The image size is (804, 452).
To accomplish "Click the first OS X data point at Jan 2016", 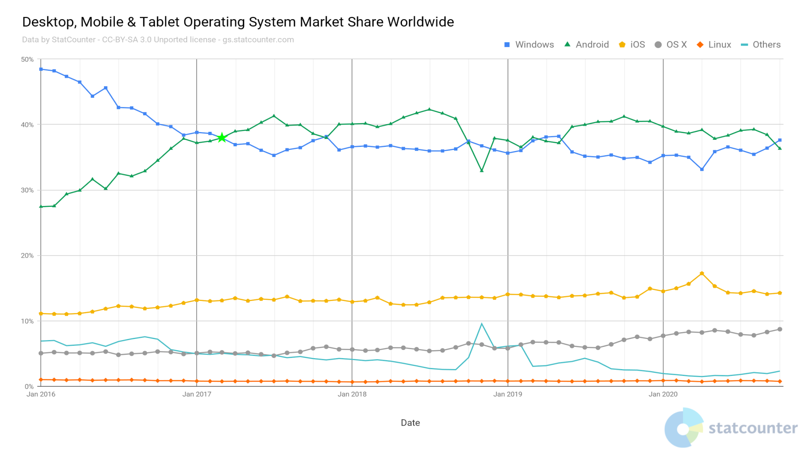I will (41, 353).
